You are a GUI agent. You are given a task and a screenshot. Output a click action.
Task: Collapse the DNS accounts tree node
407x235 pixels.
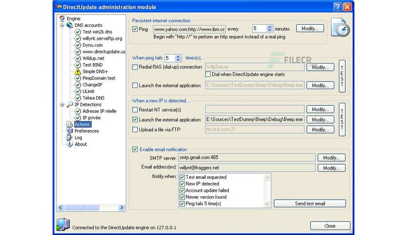pyautogui.click(x=62, y=25)
